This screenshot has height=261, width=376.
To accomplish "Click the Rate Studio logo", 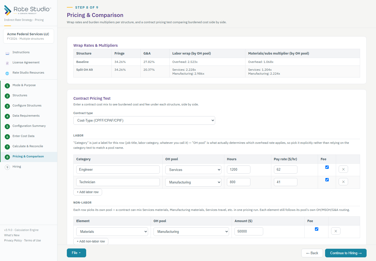I will coord(27,10).
